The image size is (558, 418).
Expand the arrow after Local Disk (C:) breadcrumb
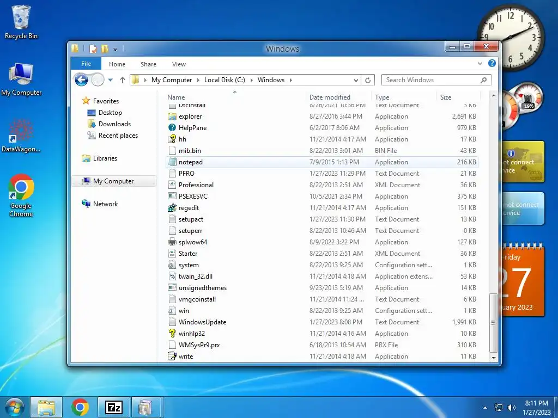(252, 81)
